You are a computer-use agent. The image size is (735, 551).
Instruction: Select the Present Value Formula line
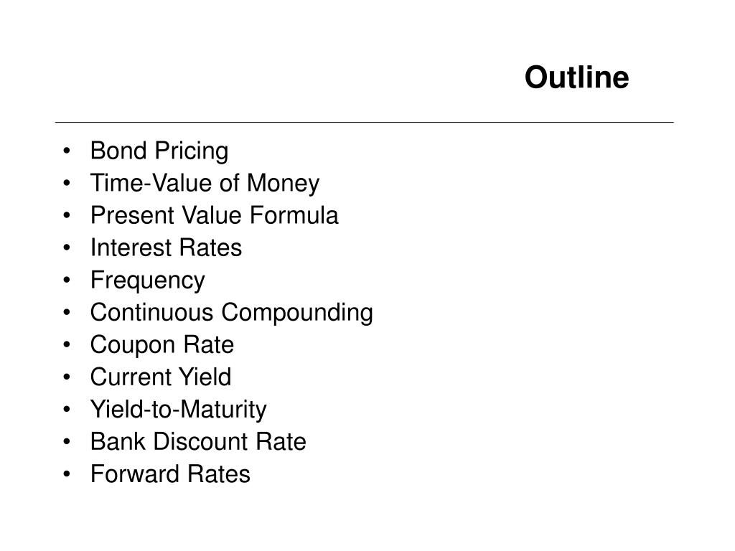click(x=214, y=215)
